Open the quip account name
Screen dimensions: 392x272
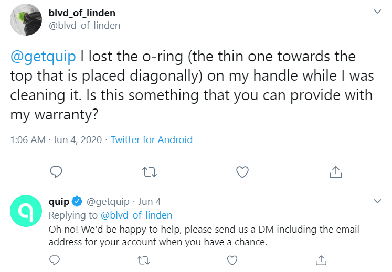point(59,201)
